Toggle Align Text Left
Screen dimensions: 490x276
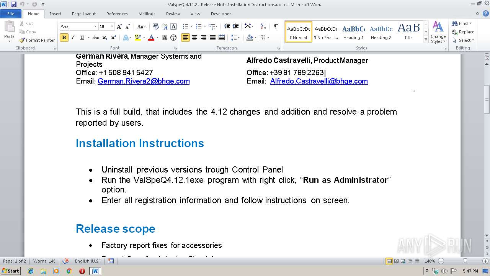(x=185, y=38)
